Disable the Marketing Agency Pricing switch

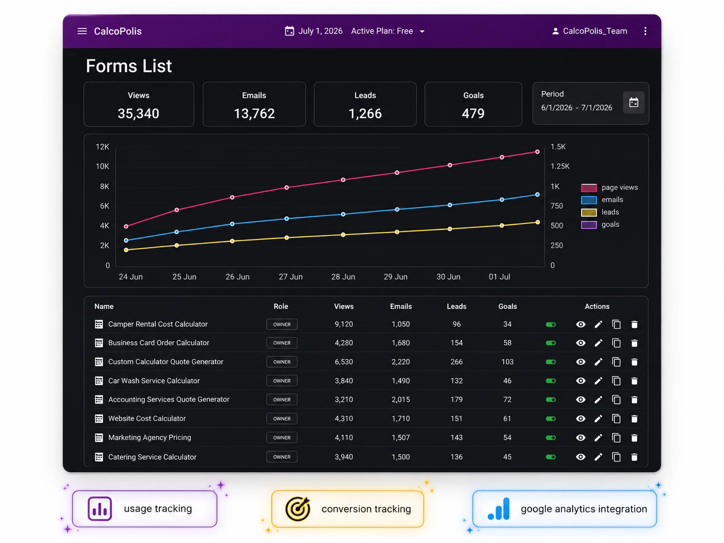coord(551,438)
